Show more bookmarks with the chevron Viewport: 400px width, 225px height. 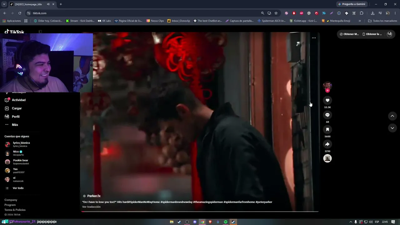pos(360,21)
